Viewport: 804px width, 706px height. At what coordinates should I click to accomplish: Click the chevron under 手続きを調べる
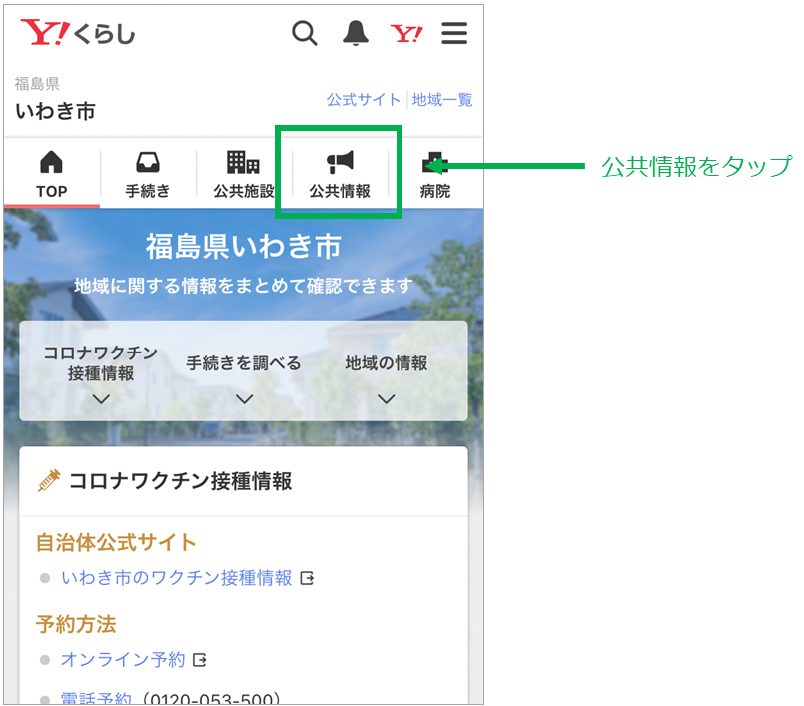tap(244, 399)
